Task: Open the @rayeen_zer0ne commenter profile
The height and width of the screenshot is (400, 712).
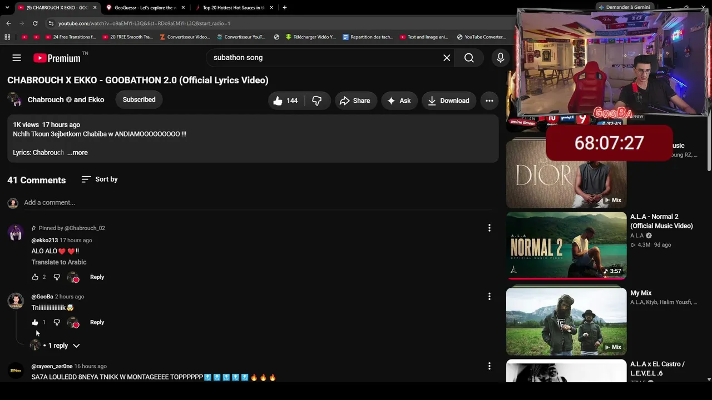Action: pos(52,367)
